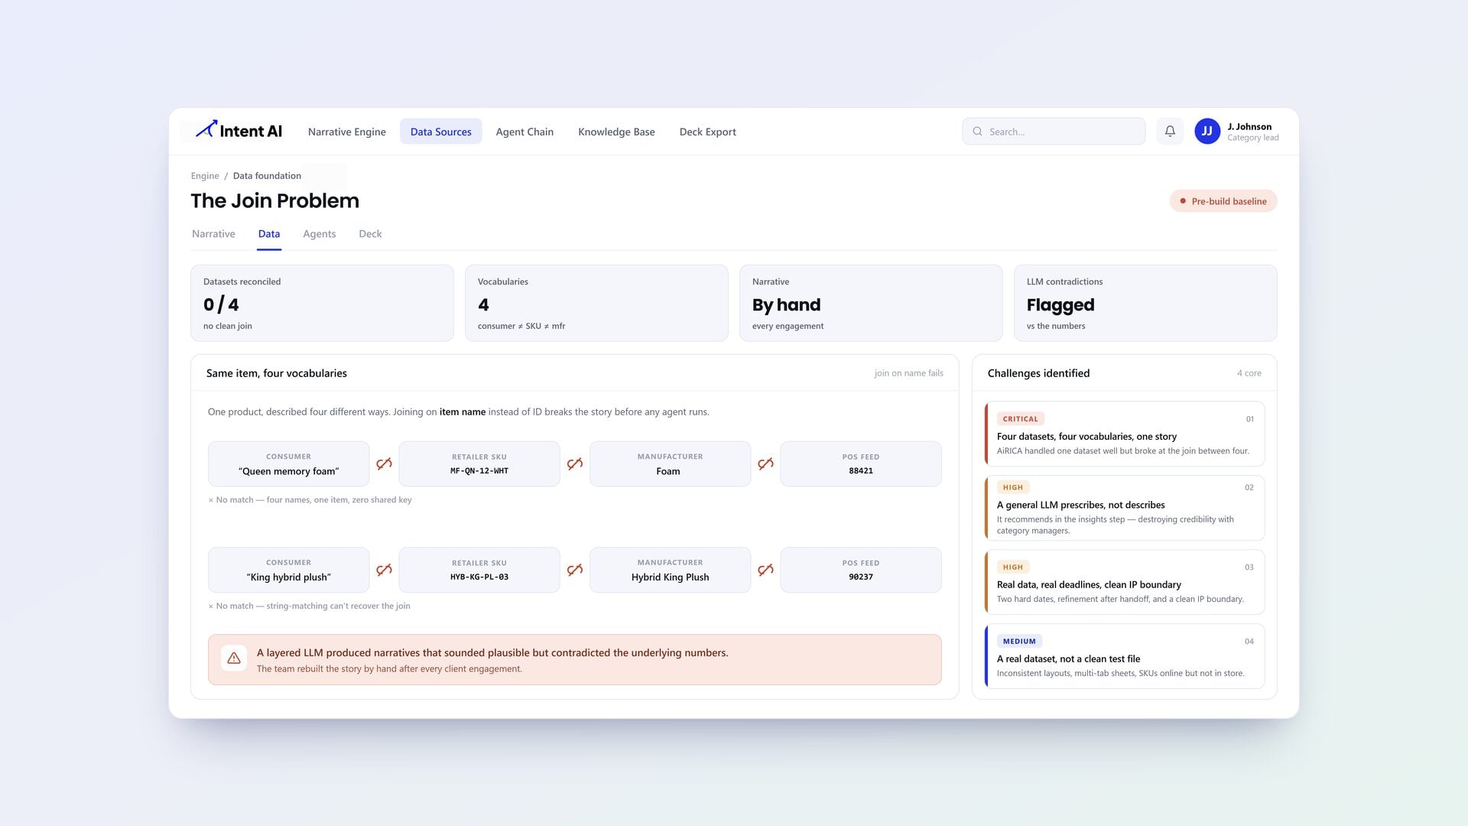Open Knowledge Base navigation item

[x=616, y=132]
